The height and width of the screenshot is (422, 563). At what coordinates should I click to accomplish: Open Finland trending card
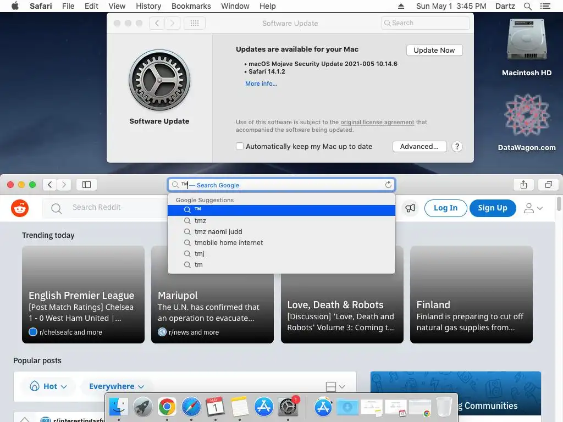tap(471, 295)
